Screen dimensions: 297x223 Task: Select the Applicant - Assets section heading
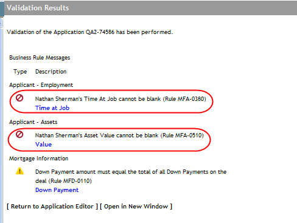pos(33,122)
